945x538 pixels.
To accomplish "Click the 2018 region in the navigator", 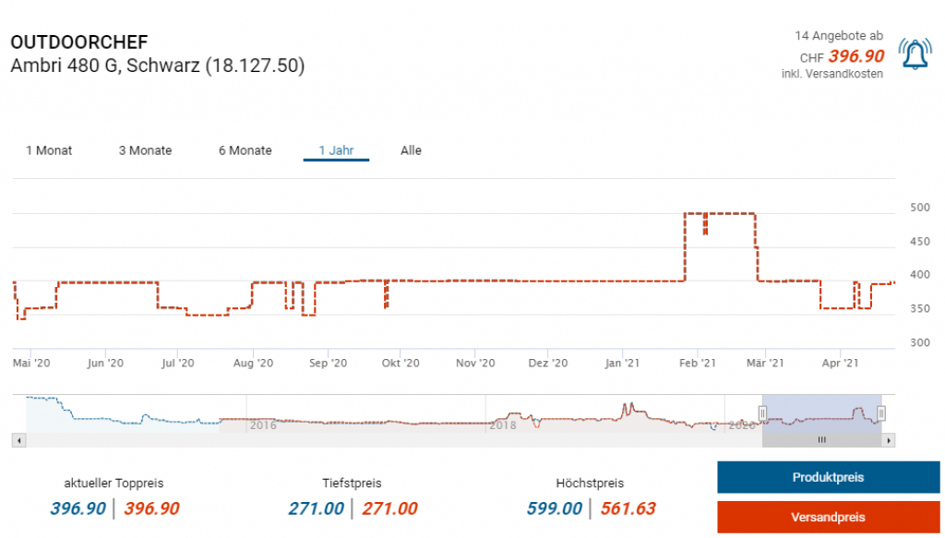I will click(502, 424).
